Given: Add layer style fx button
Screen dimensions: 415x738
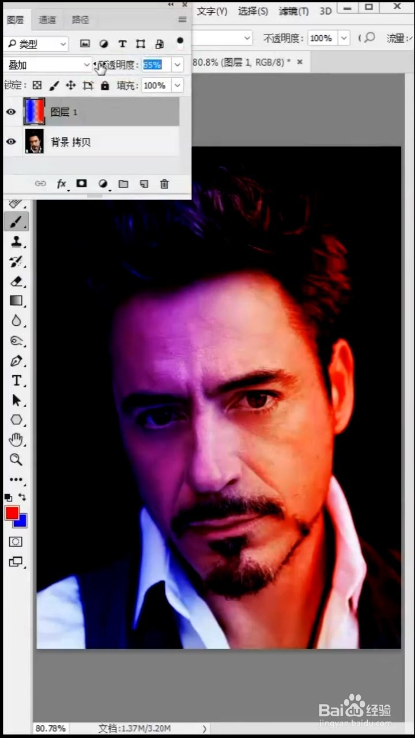Looking at the screenshot, I should tap(62, 184).
